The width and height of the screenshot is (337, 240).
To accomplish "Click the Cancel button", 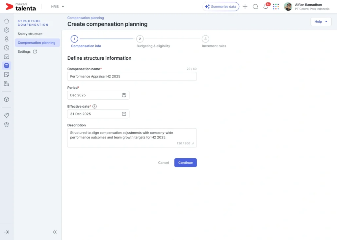I will tap(164, 163).
